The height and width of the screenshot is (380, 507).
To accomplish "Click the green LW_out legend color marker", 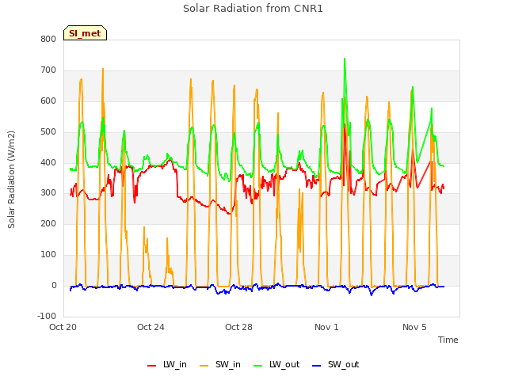I will (258, 366).
